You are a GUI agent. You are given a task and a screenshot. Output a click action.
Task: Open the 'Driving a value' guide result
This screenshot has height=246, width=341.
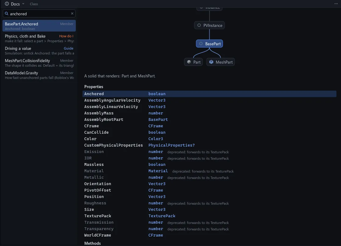pos(39,50)
